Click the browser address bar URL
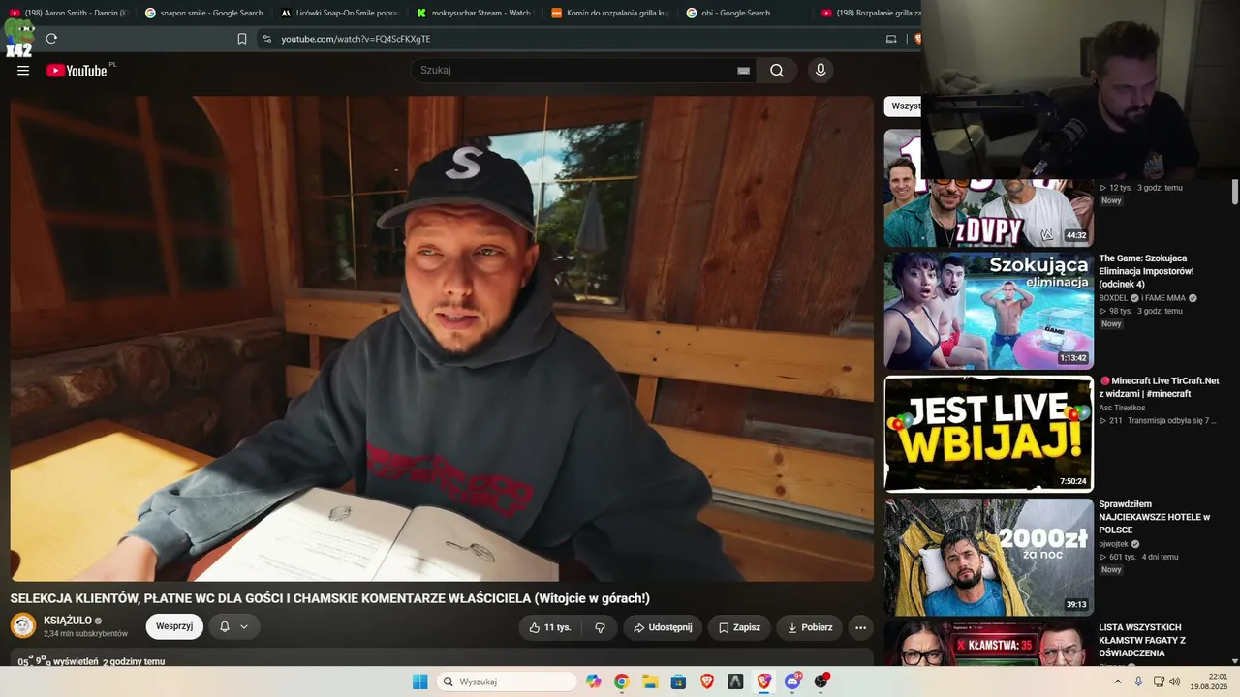Viewport: 1240px width, 697px height. coord(356,39)
